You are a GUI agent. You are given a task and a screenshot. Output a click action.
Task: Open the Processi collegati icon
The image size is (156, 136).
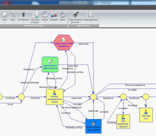coord(35,15)
